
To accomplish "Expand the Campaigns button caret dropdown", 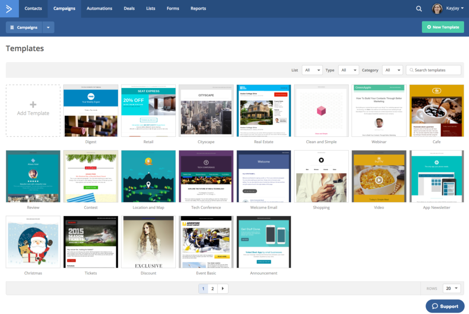I will pyautogui.click(x=48, y=27).
